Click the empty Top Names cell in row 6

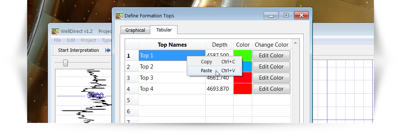[x=172, y=111]
